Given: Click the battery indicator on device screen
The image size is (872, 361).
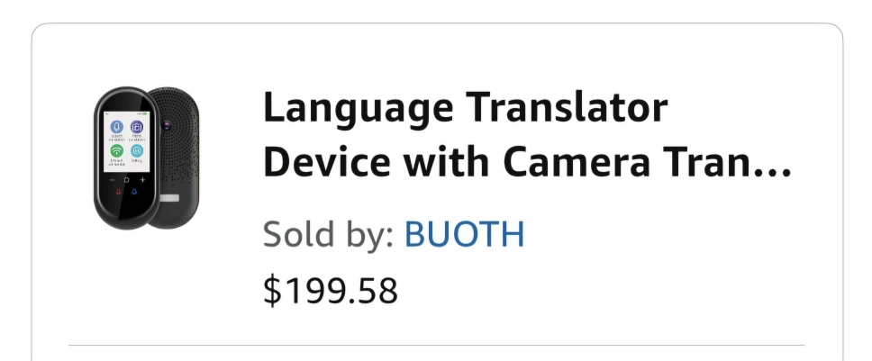Looking at the screenshot, I should [146, 113].
